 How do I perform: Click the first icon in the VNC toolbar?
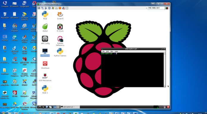(39, 8)
